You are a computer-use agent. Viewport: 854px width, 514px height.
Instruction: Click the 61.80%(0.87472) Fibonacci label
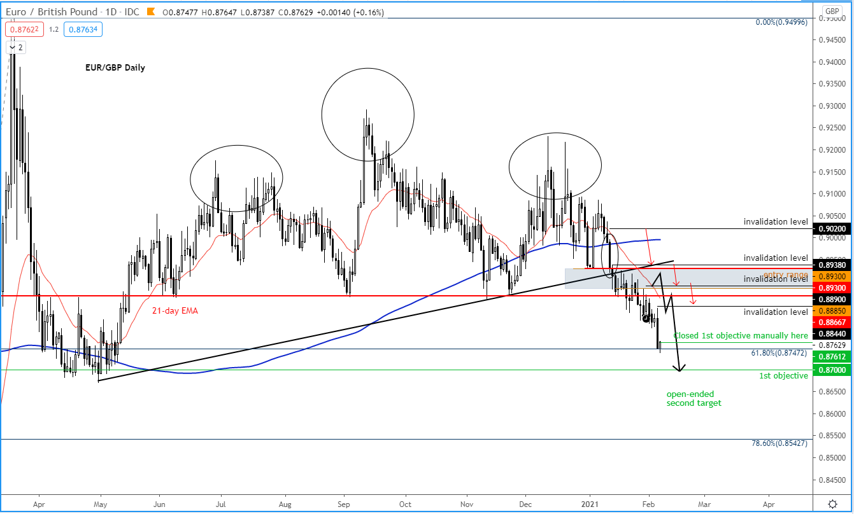click(x=779, y=352)
